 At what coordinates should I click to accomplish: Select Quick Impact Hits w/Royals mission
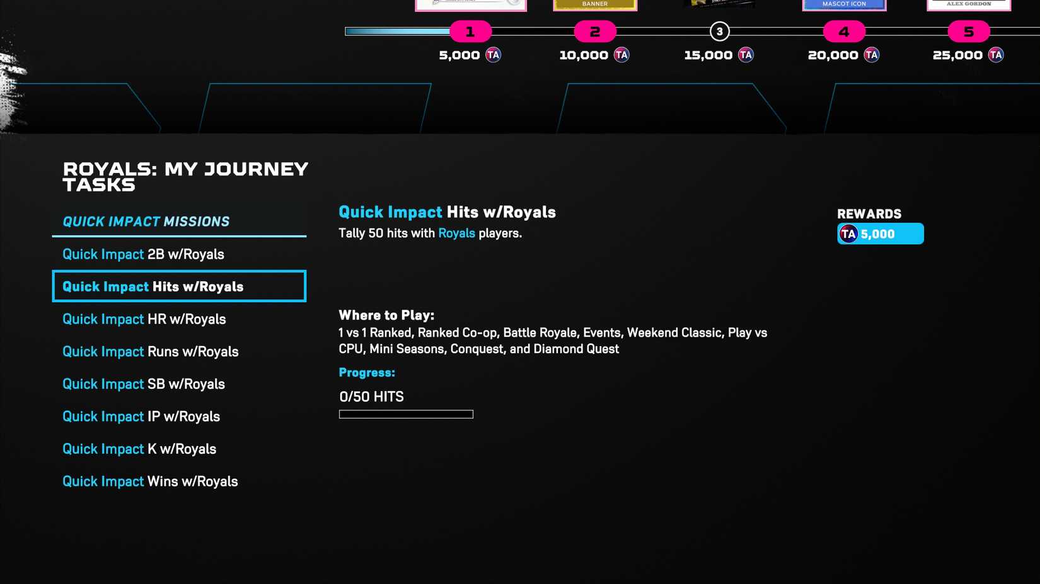[x=179, y=286]
